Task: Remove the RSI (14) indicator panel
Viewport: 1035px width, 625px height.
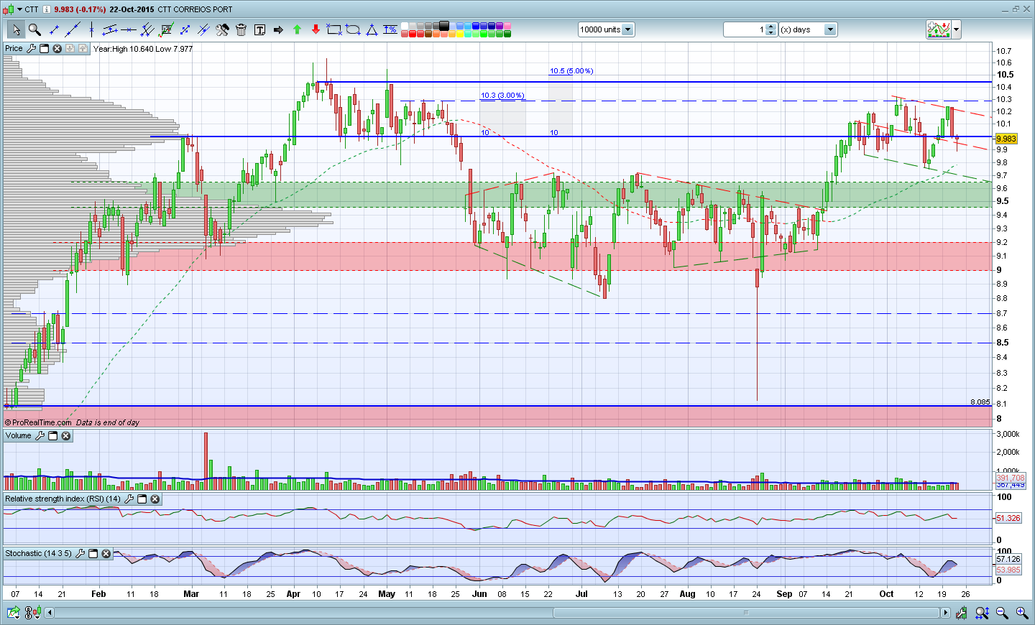Action: (155, 499)
